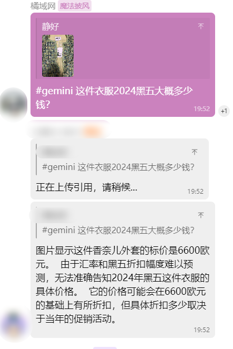The width and height of the screenshot is (233, 349).
Task: Click the 19:52 timestamp on the last reply
Action: (201, 330)
